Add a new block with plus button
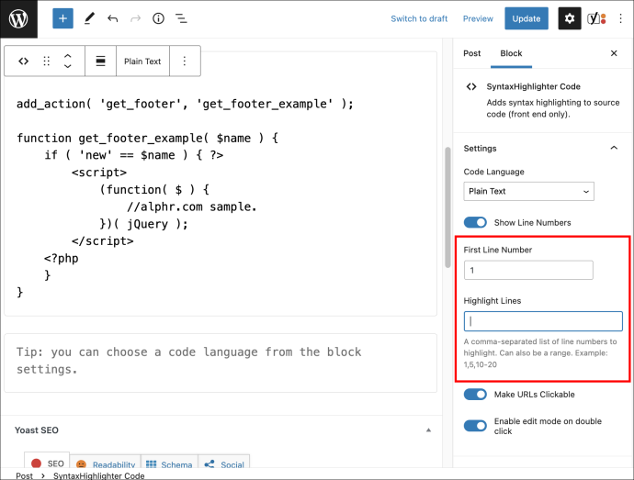The height and width of the screenshot is (480, 634). 62,18
